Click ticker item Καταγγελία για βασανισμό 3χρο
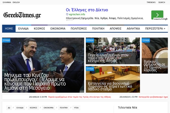 coord(153,97)
